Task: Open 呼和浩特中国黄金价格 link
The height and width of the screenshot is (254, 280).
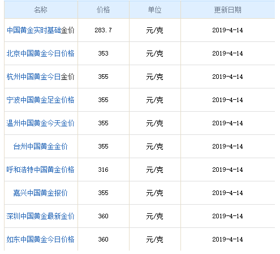Action: point(41,170)
